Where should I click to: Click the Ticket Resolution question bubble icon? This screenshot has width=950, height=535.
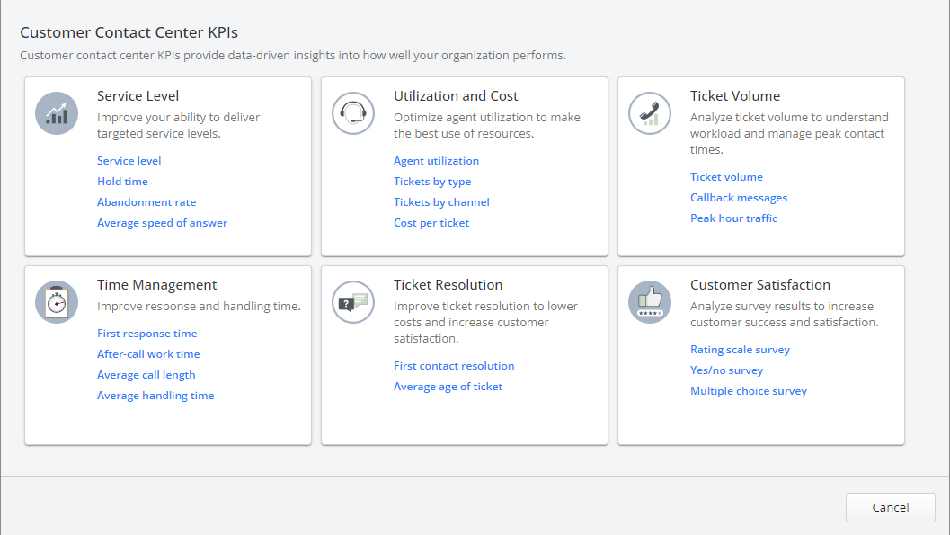(352, 301)
